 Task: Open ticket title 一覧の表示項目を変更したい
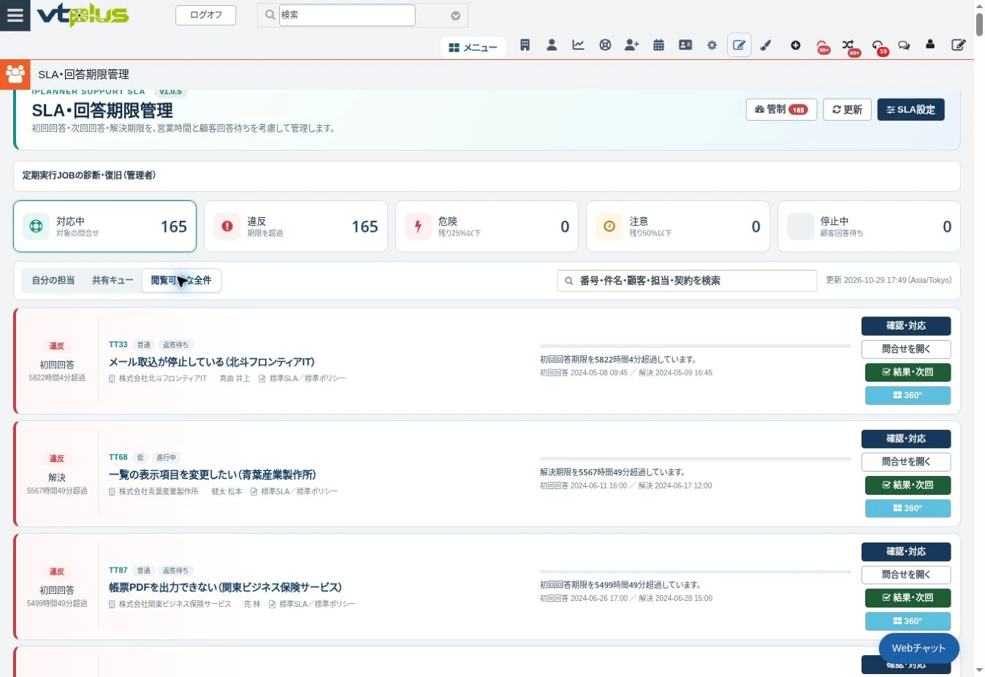point(213,474)
